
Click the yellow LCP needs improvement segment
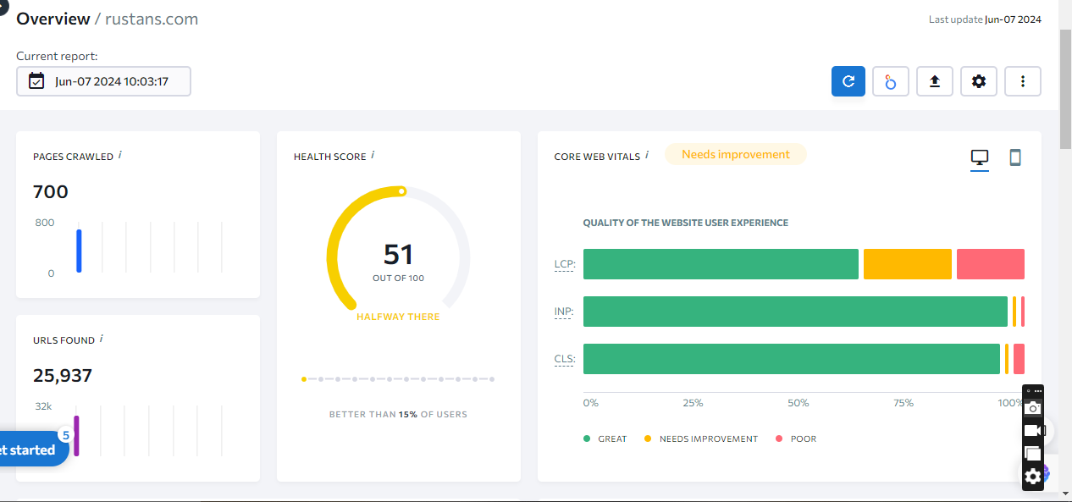(908, 264)
